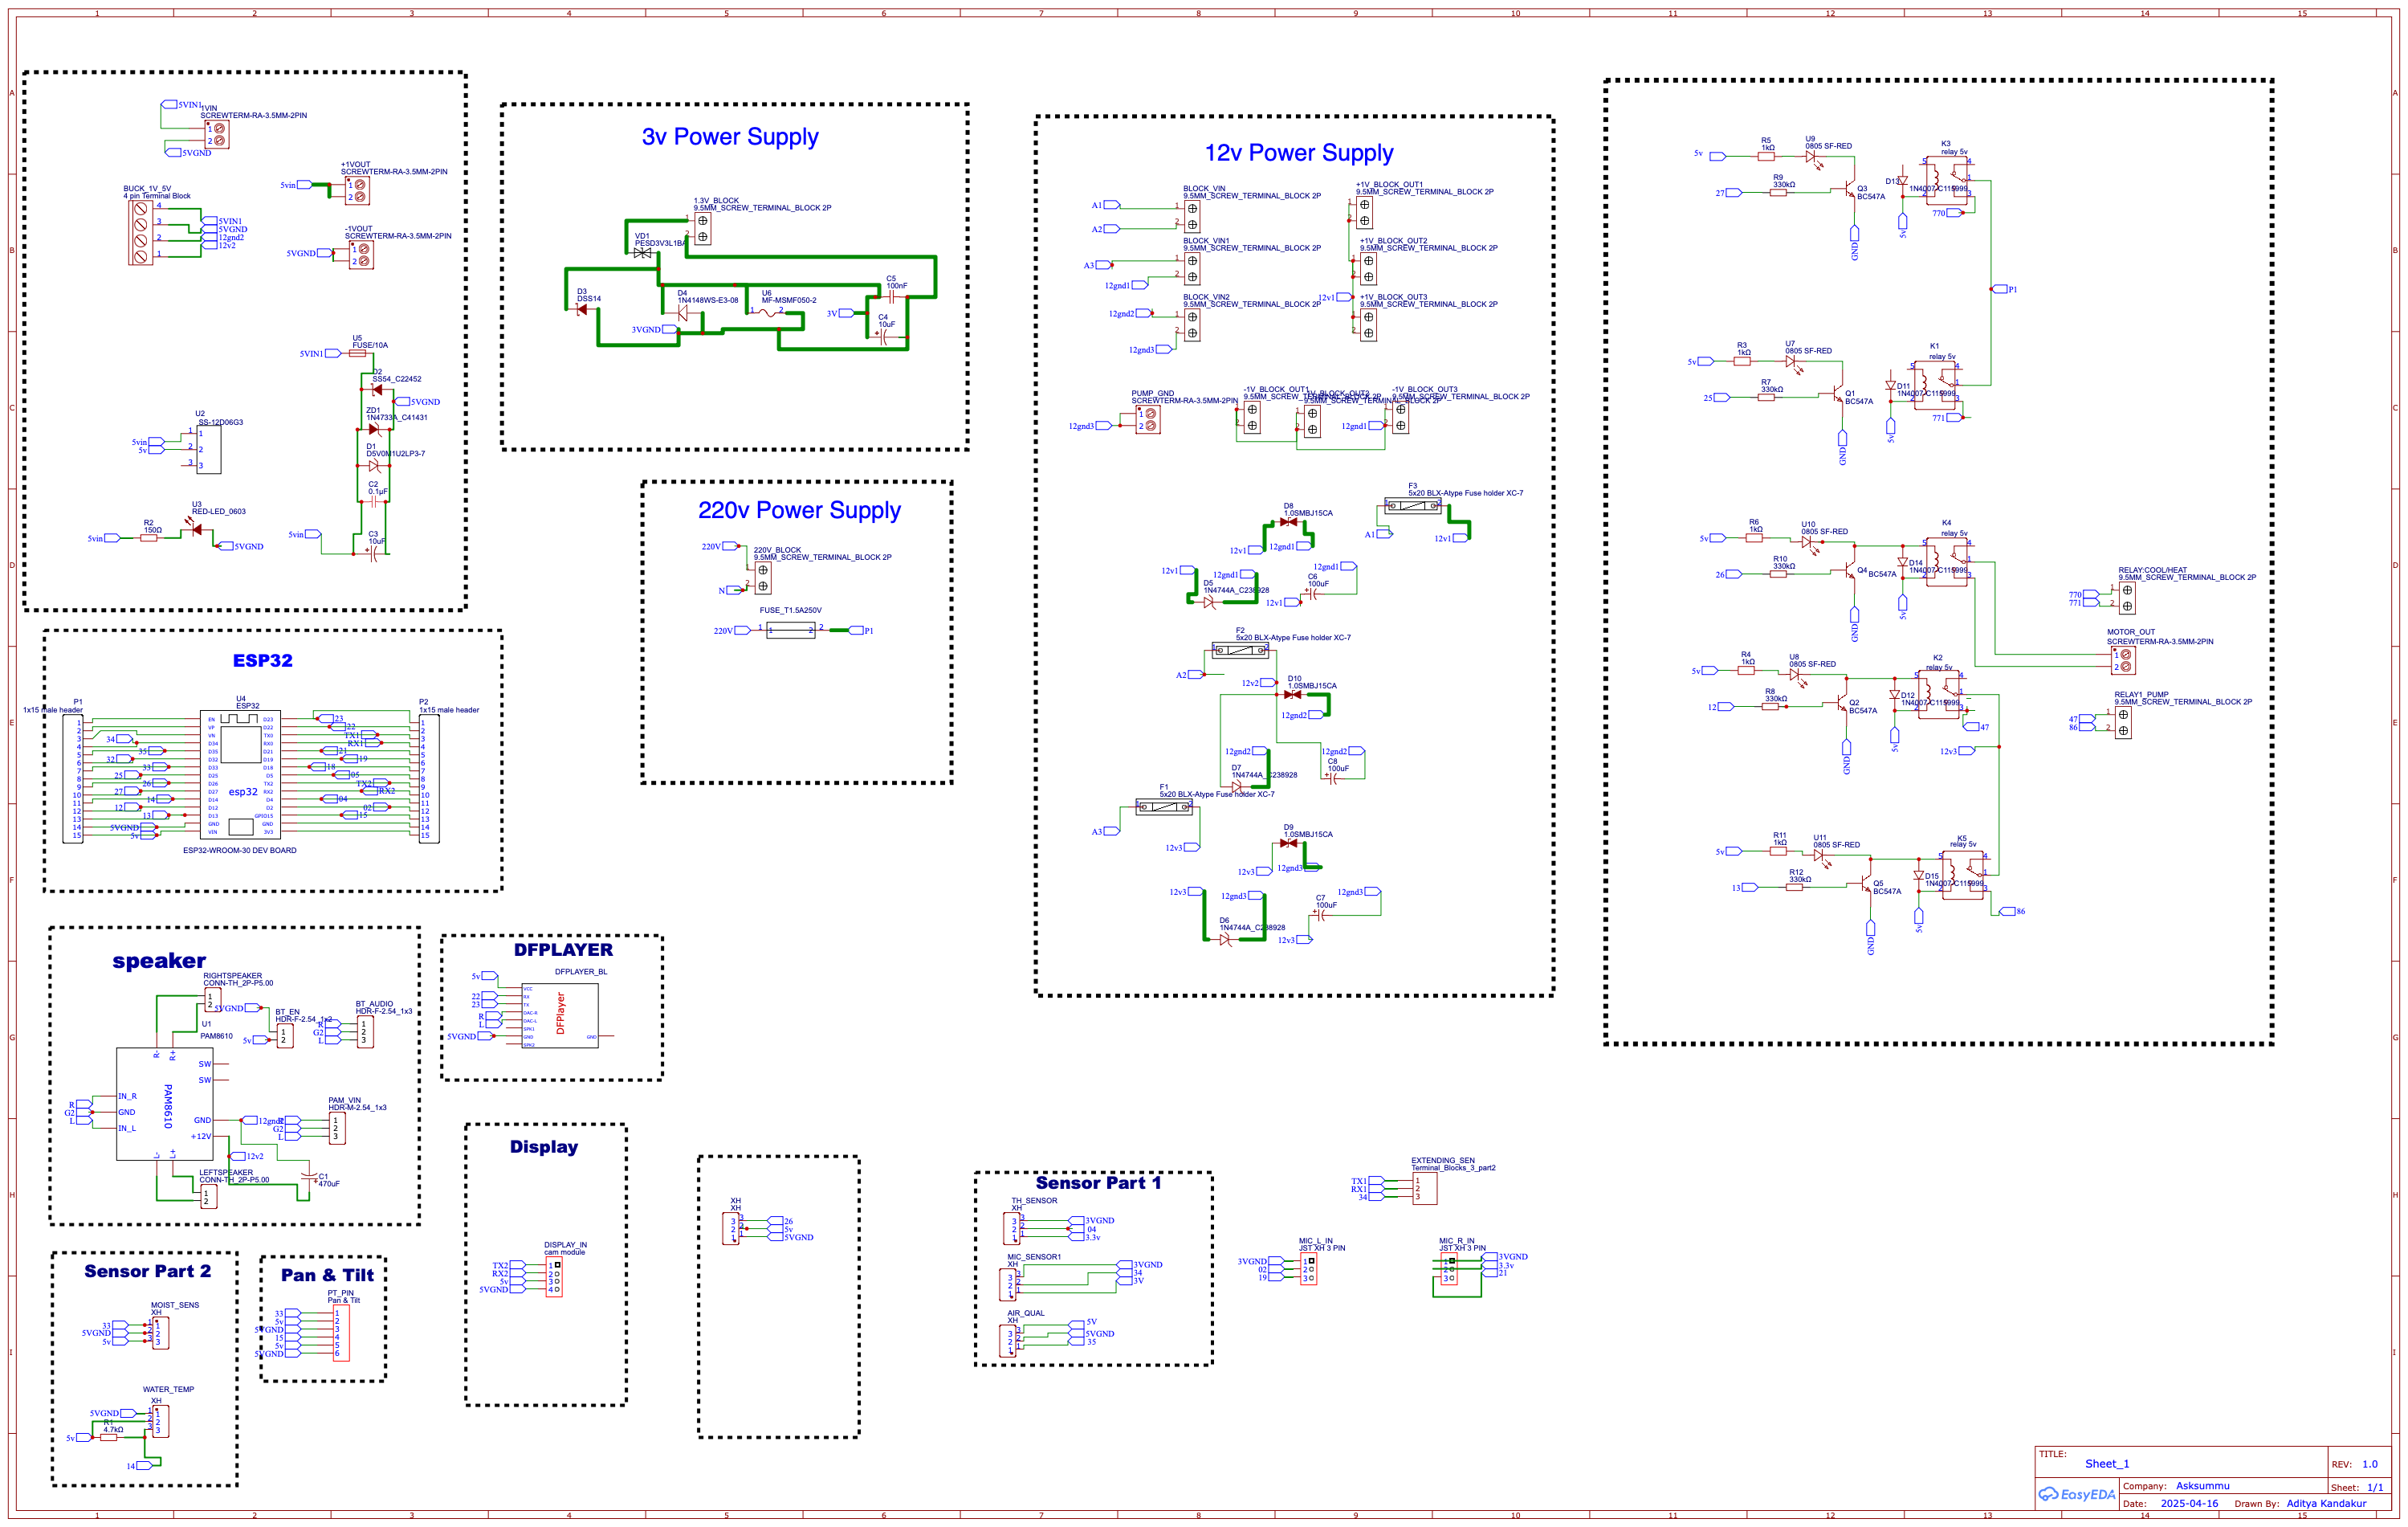Select the ESP32 dev board symbol U4
This screenshot has width=2408, height=1527.
coord(240,774)
